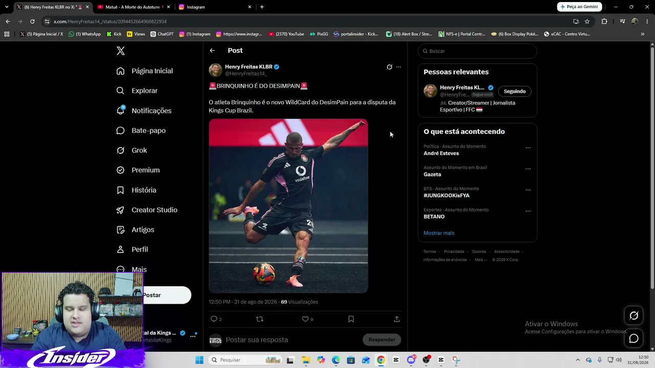This screenshot has width=655, height=368.
Task: Open Perfil in the sidebar
Action: coord(133,249)
